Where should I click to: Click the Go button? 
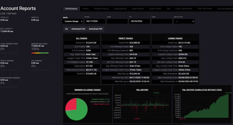[x=66, y=29]
